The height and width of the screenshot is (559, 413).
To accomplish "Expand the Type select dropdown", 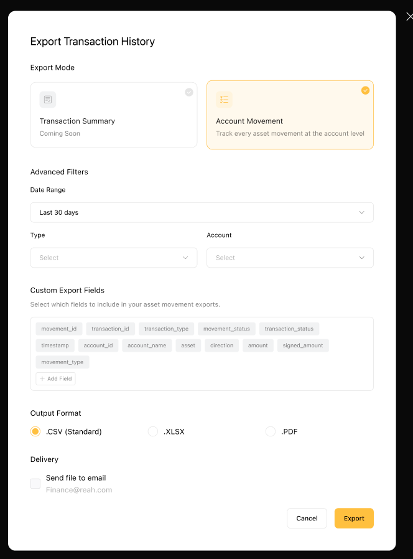I will (x=114, y=258).
